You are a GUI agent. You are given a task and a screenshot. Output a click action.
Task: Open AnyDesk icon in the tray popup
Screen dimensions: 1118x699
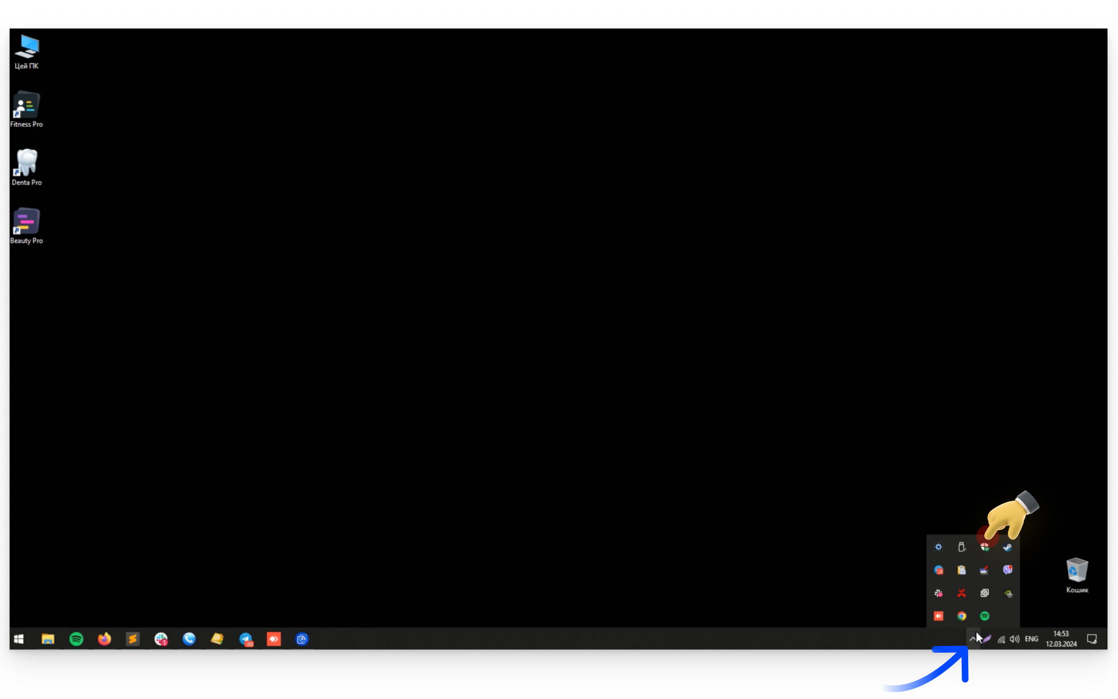coord(938,616)
